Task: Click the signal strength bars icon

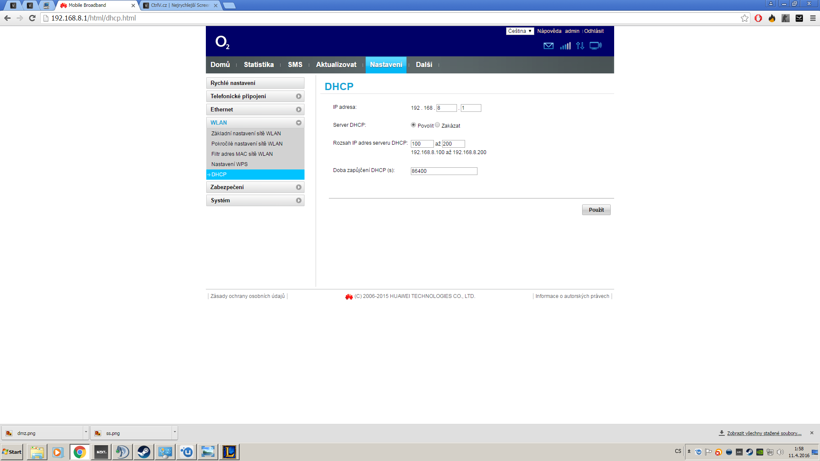Action: [x=565, y=46]
